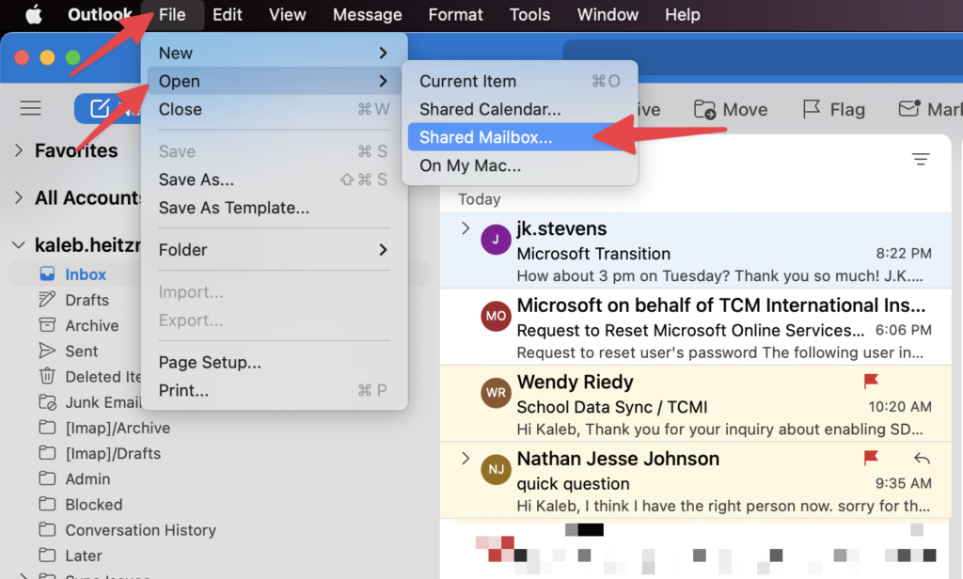963x579 pixels.
Task: Click the Move folder toolbar icon
Action: pos(705,110)
